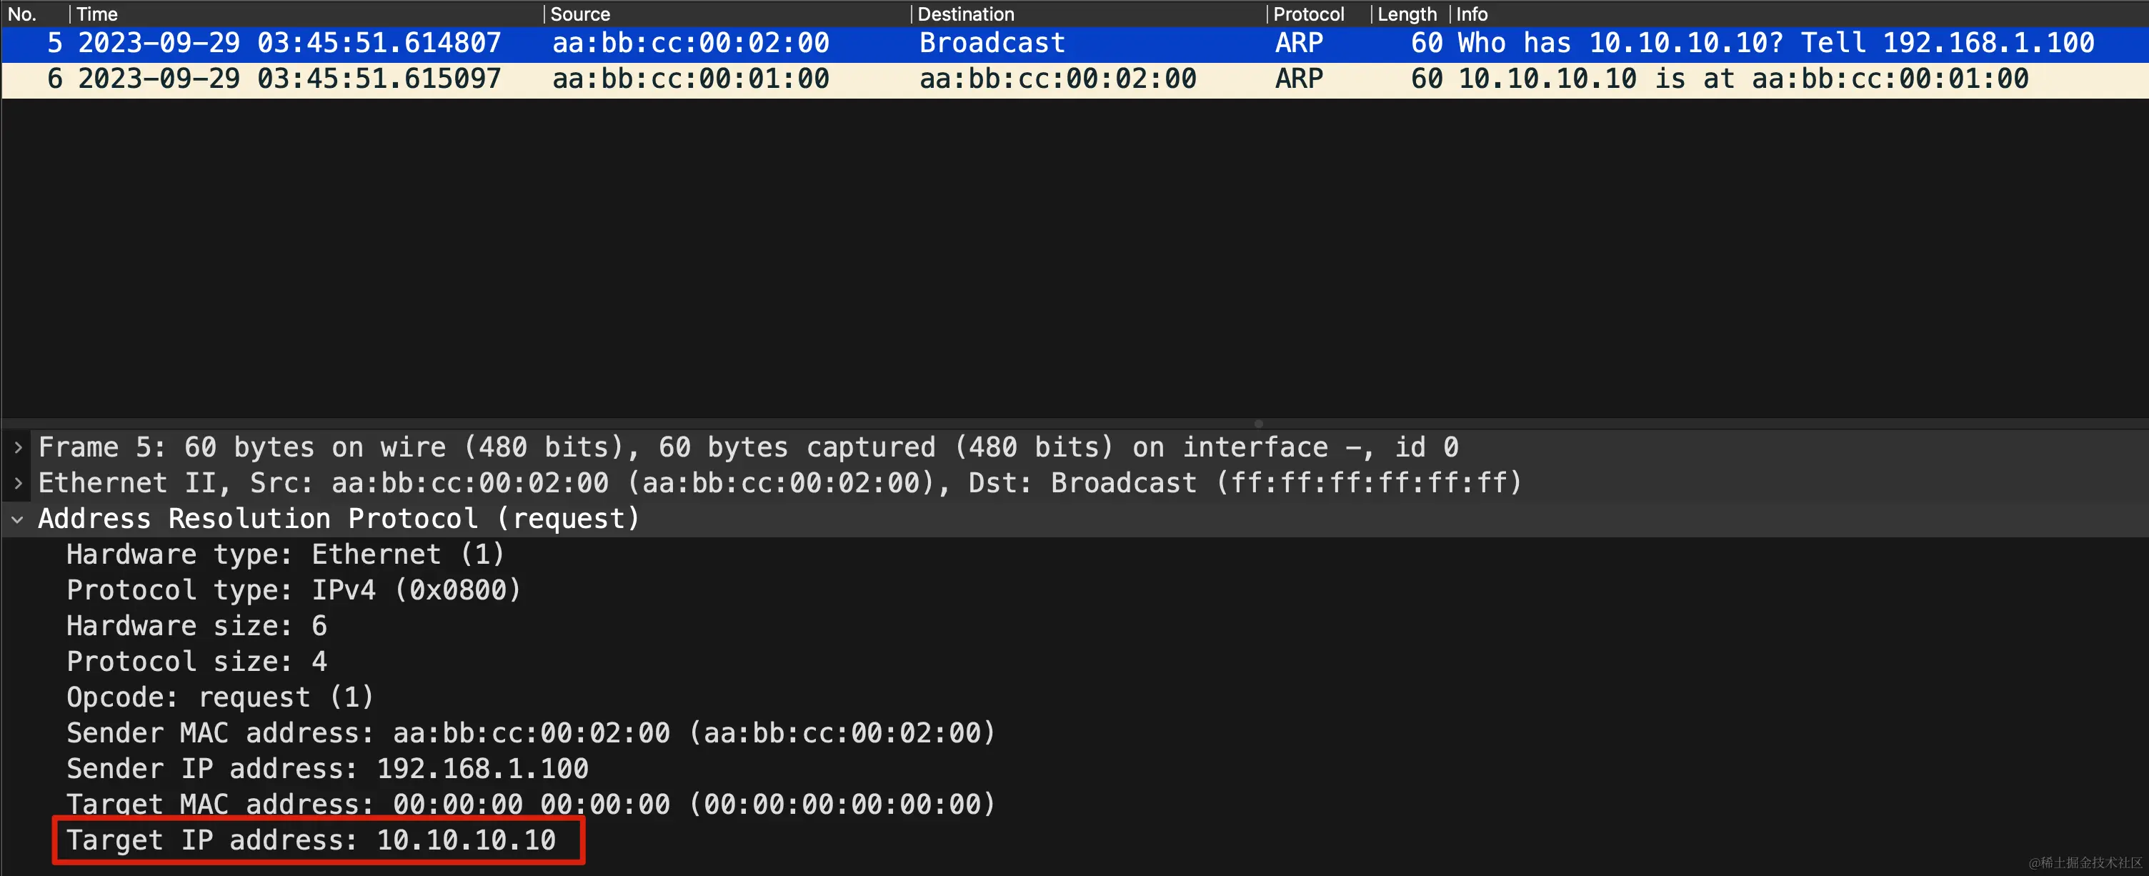2149x876 pixels.
Task: Select the Protocol type: IPv4 field
Action: tap(294, 589)
